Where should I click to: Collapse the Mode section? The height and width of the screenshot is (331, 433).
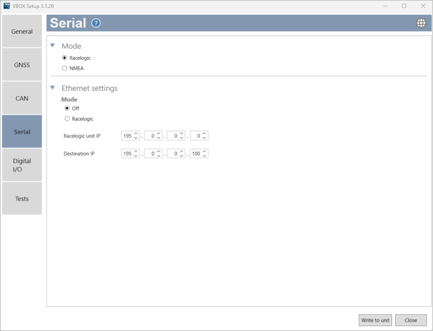(x=53, y=46)
